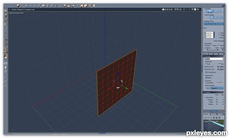This screenshot has height=138, width=229.
Task: Select the fourth sphere tool in left toolbar
Action: (6, 24)
